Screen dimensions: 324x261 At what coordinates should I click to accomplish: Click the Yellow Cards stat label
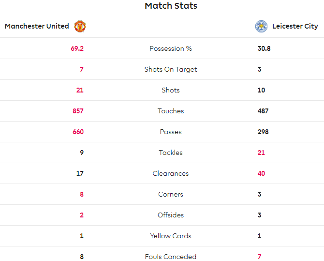point(171,236)
